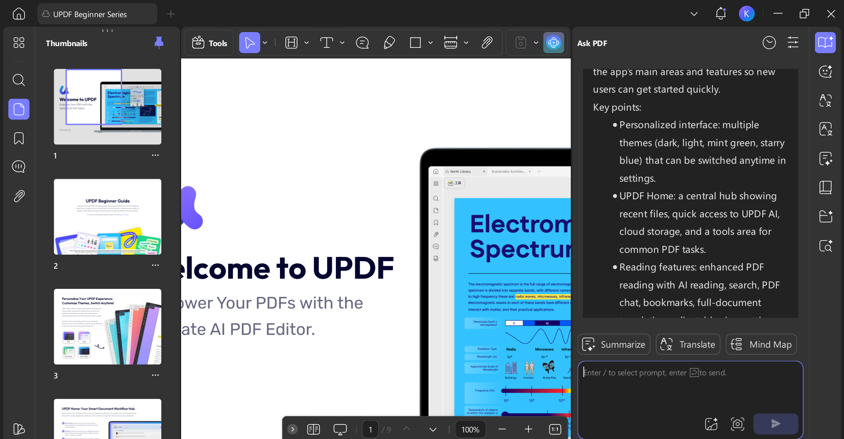Viewport: 844px width, 439px height.
Task: Open the save options dropdown
Action: (535, 43)
